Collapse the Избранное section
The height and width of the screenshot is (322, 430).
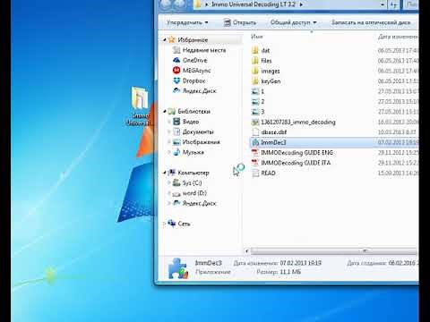pyautogui.click(x=165, y=39)
